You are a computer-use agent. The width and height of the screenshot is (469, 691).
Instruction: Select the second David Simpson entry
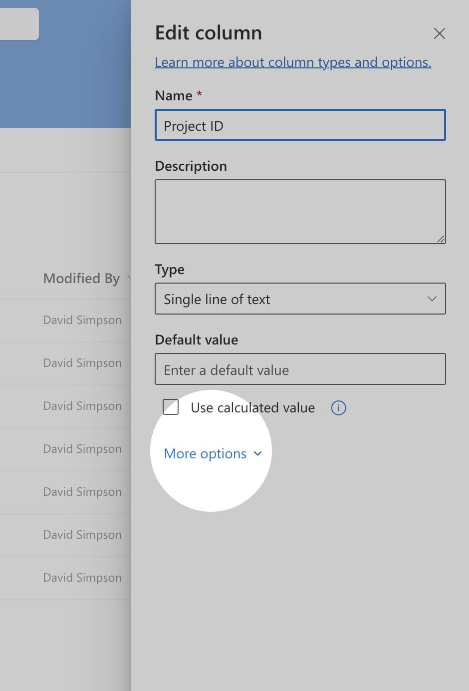(82, 363)
